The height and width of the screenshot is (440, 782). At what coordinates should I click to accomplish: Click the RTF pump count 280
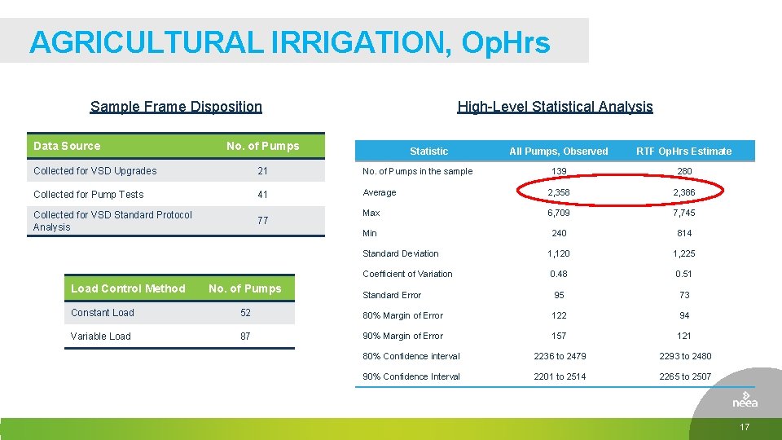(684, 171)
